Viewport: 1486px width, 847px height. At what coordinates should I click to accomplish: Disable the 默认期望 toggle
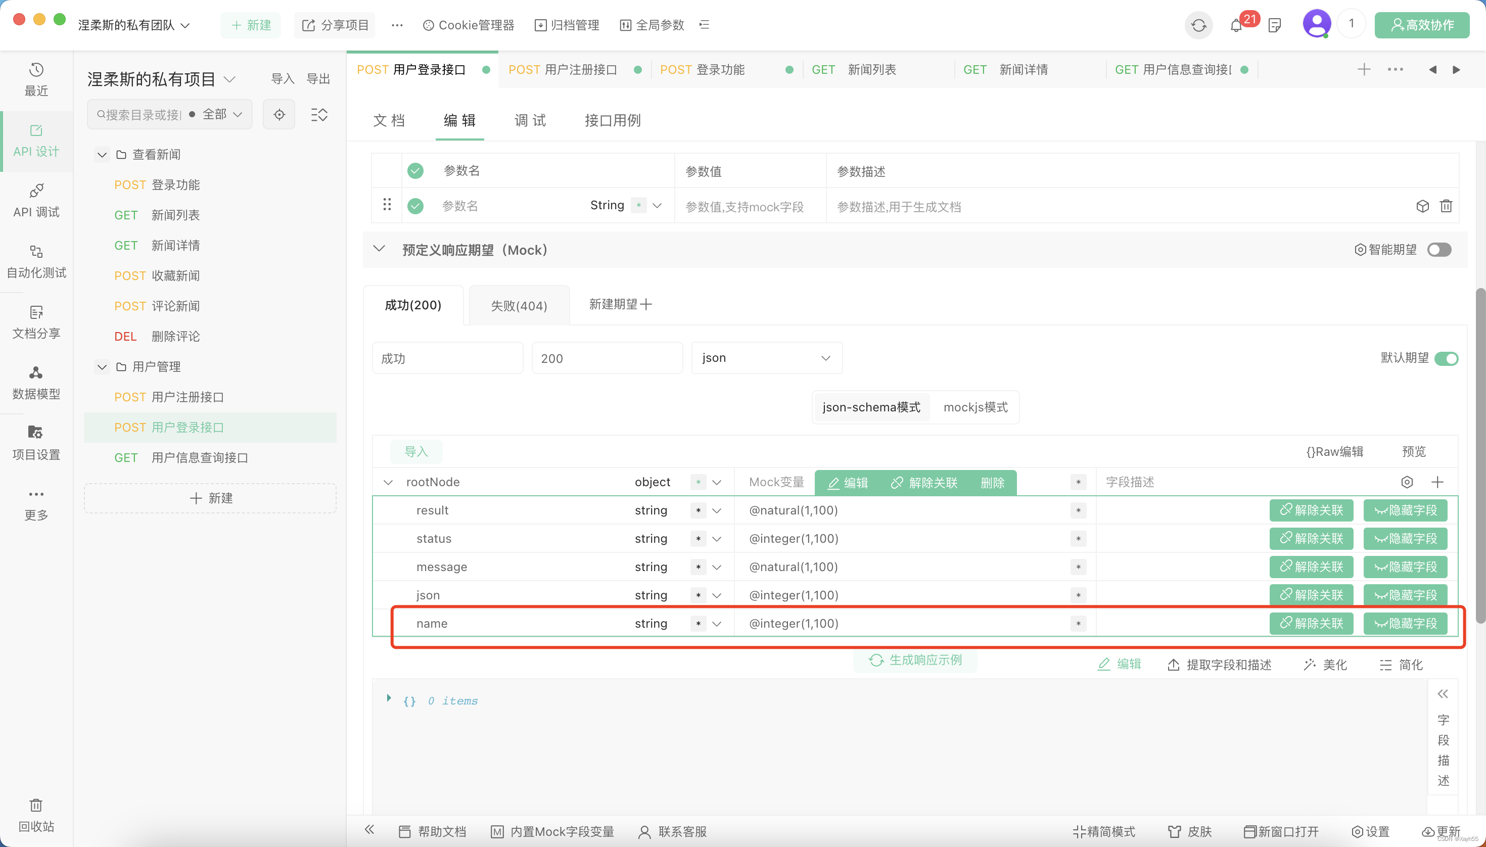click(1446, 358)
